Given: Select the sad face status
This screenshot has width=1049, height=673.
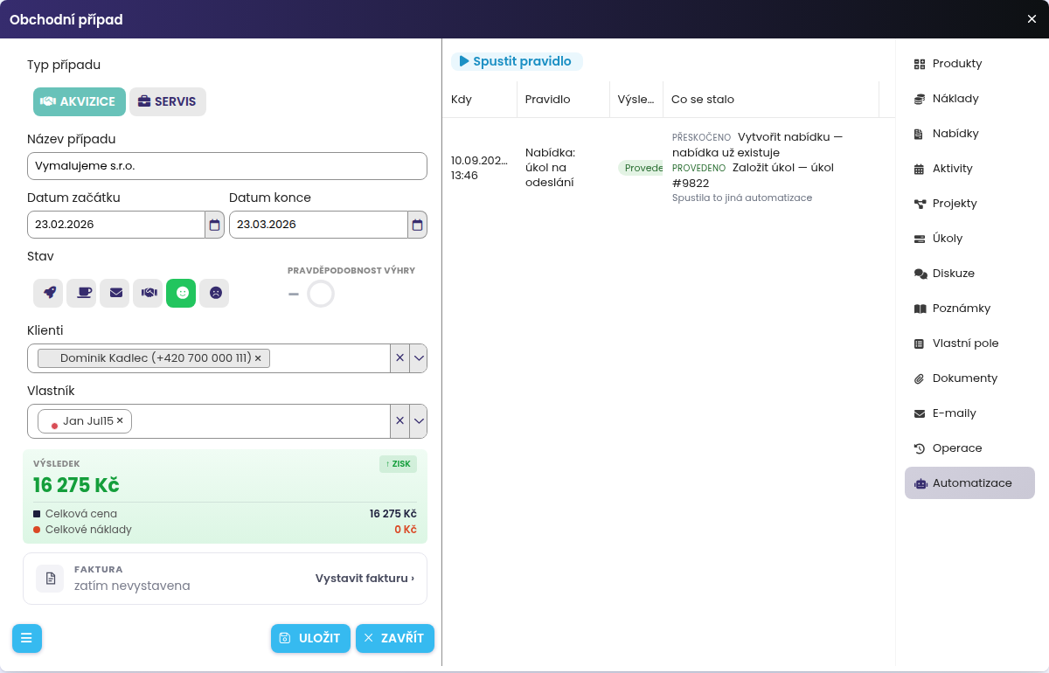Looking at the screenshot, I should click(x=214, y=293).
